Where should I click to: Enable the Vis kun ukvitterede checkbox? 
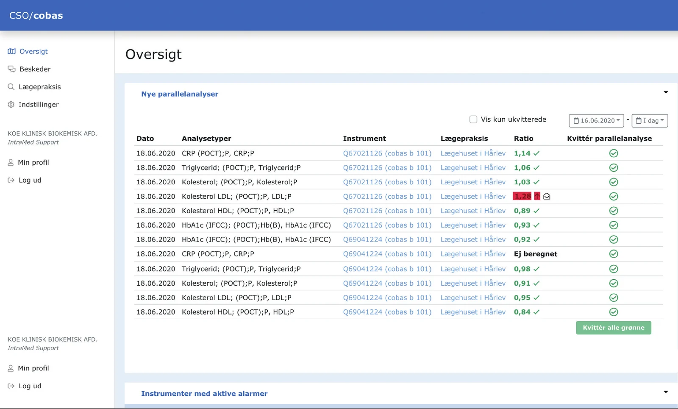pyautogui.click(x=473, y=120)
